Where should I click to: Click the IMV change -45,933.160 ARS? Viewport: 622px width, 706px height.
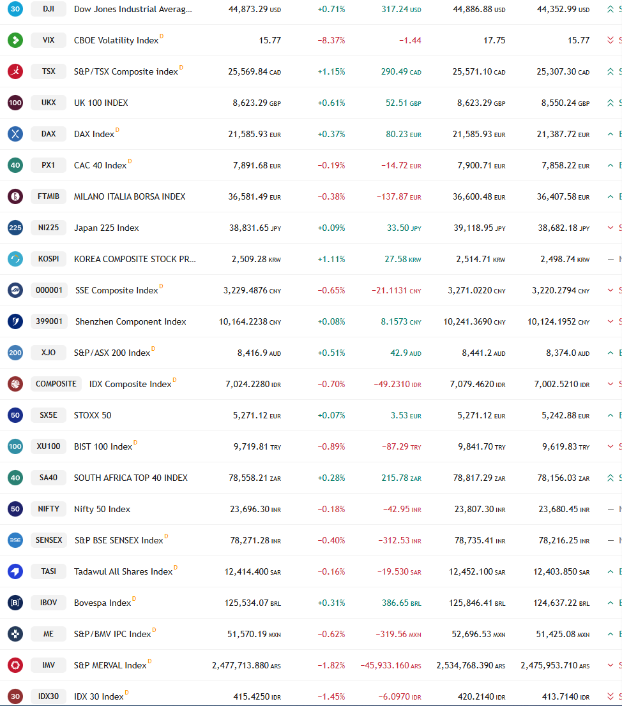tap(391, 665)
